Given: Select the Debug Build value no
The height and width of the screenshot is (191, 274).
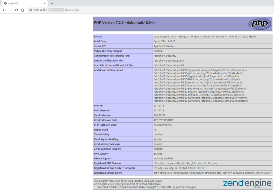Looking at the screenshot, I should coord(155,130).
